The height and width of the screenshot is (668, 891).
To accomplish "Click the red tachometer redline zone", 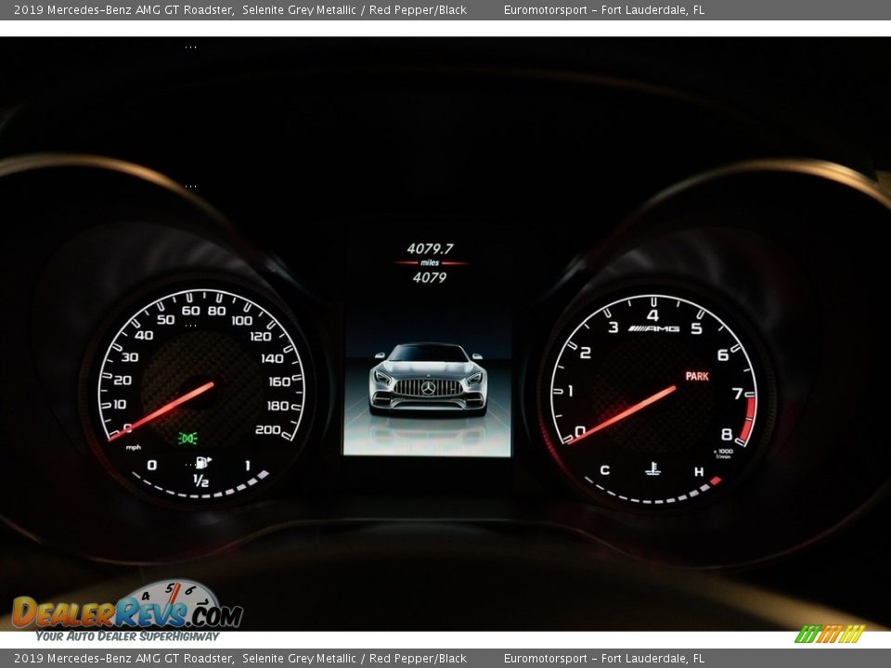I will click(x=748, y=421).
